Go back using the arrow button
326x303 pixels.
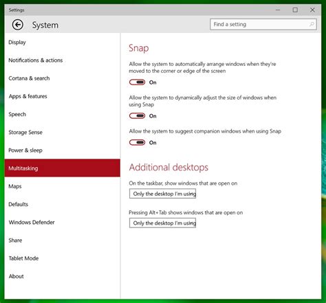[x=18, y=25]
